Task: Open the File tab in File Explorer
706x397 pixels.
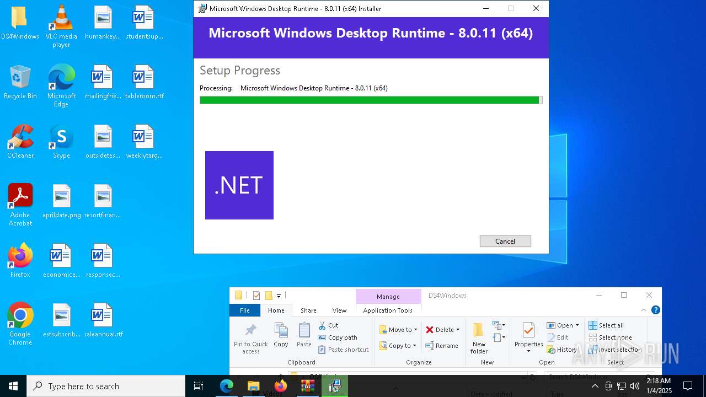Action: [244, 310]
